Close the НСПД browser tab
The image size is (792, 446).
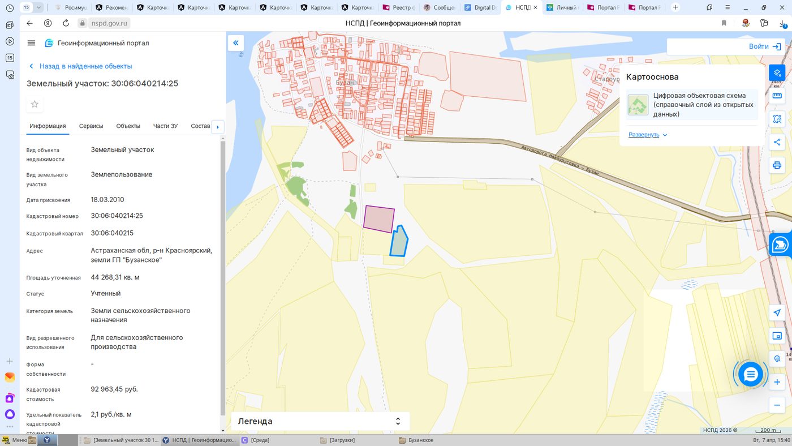pos(535,7)
